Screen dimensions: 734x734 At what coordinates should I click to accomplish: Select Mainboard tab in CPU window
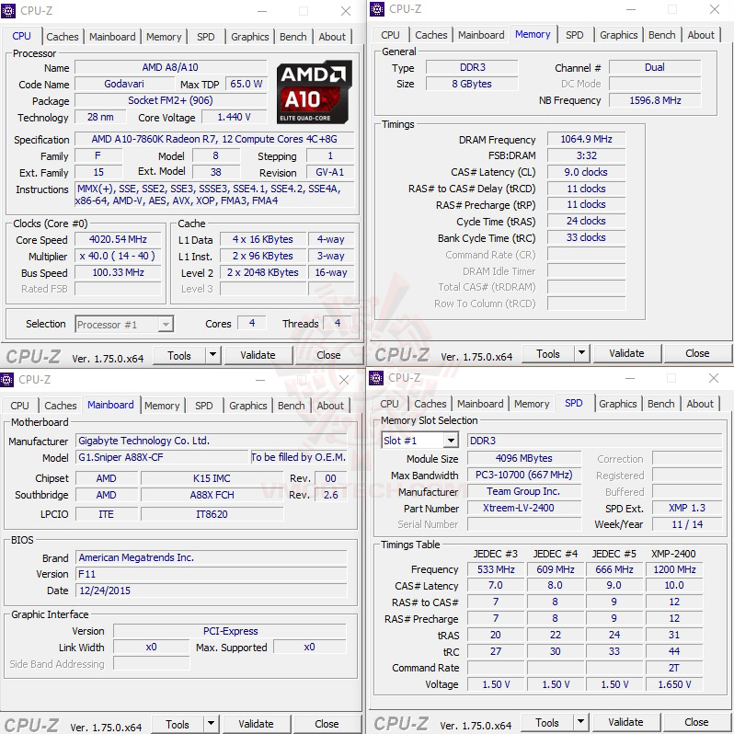click(x=112, y=37)
